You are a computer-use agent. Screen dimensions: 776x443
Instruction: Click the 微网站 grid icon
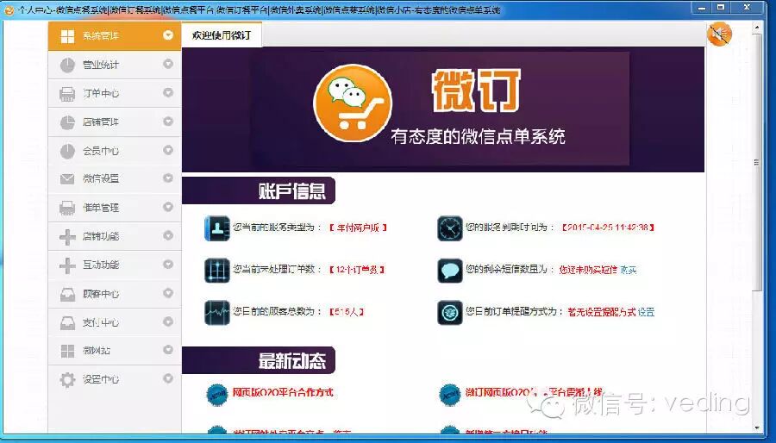[x=67, y=351]
